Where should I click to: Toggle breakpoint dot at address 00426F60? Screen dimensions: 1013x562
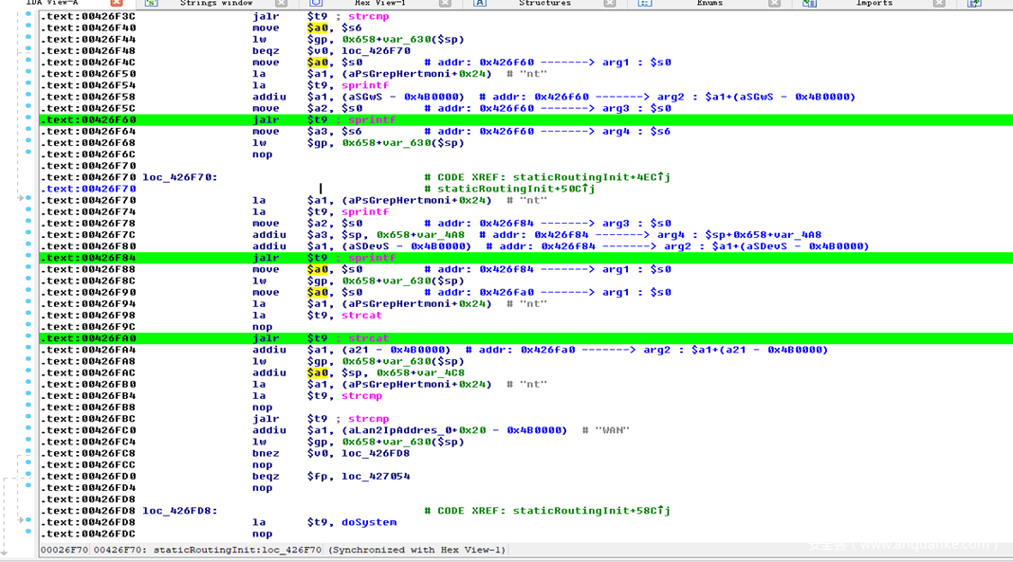point(28,118)
